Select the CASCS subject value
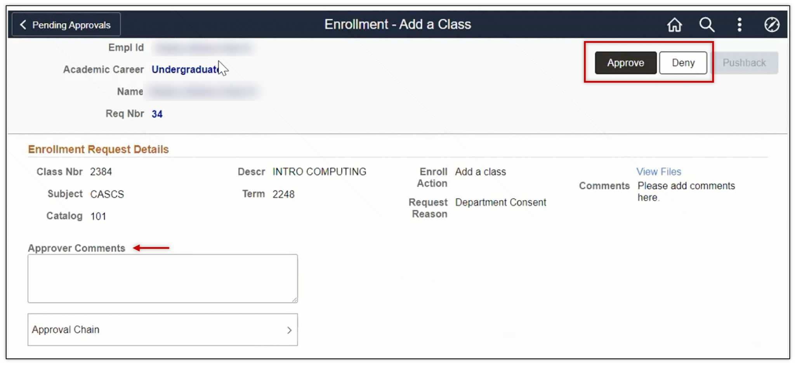 point(107,194)
